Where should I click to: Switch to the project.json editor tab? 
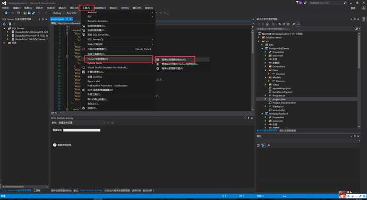[x=57, y=19]
